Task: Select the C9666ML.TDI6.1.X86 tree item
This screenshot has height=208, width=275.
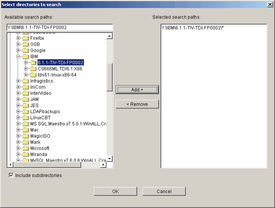Action: click(60, 69)
